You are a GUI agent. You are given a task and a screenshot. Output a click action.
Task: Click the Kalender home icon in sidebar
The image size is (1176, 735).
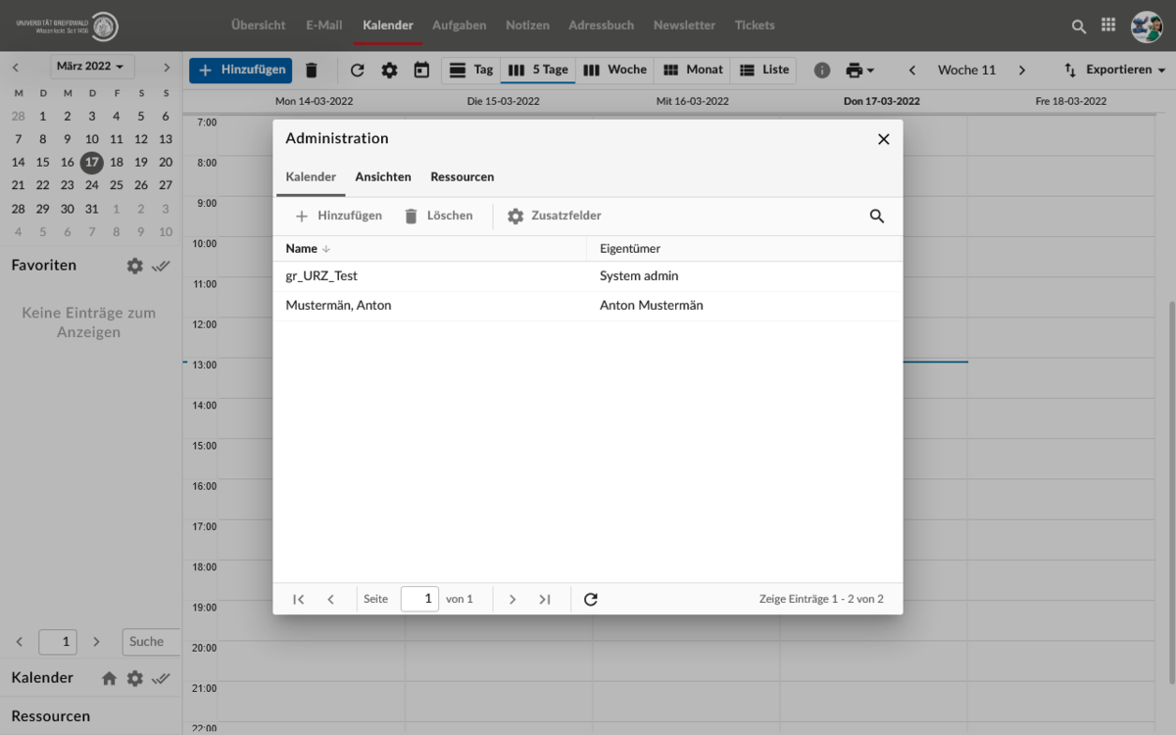109,678
